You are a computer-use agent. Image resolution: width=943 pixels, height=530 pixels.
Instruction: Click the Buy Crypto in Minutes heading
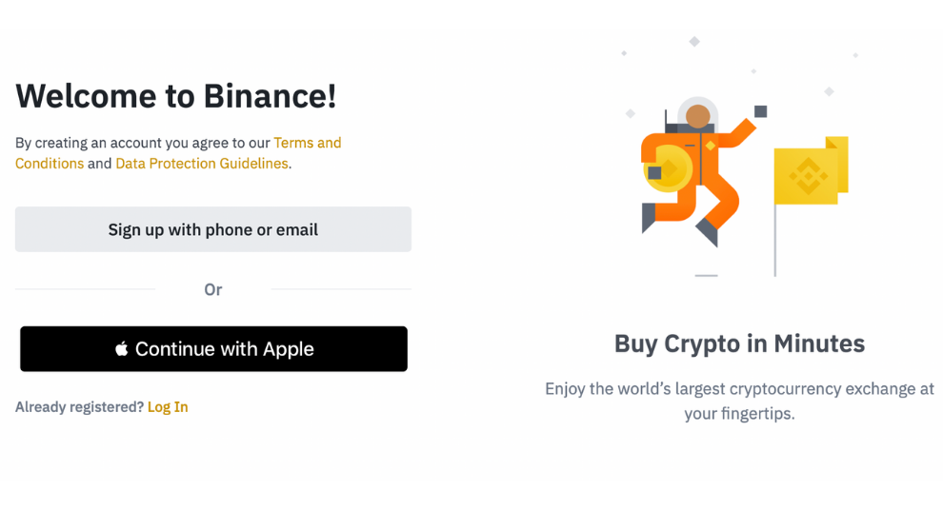pyautogui.click(x=739, y=344)
